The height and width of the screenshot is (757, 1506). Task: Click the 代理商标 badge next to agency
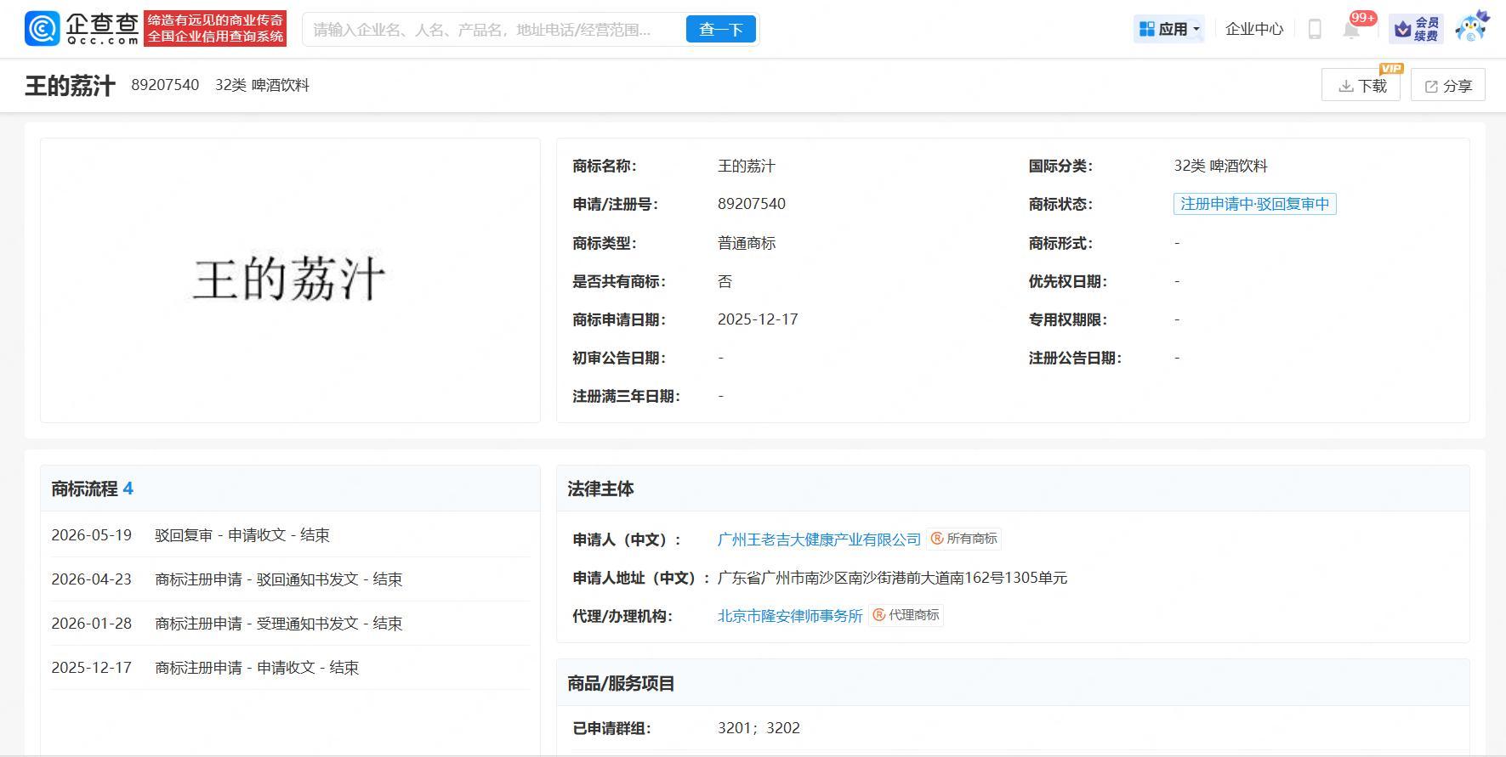[x=906, y=615]
